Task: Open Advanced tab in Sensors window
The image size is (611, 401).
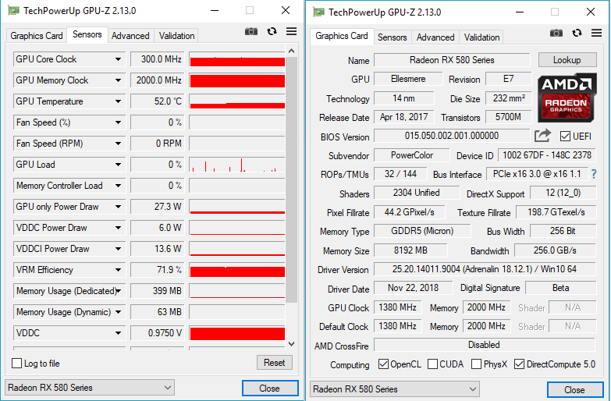Action: pyautogui.click(x=130, y=36)
